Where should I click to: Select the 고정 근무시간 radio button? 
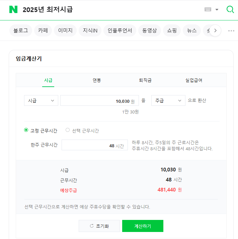coord(26,130)
